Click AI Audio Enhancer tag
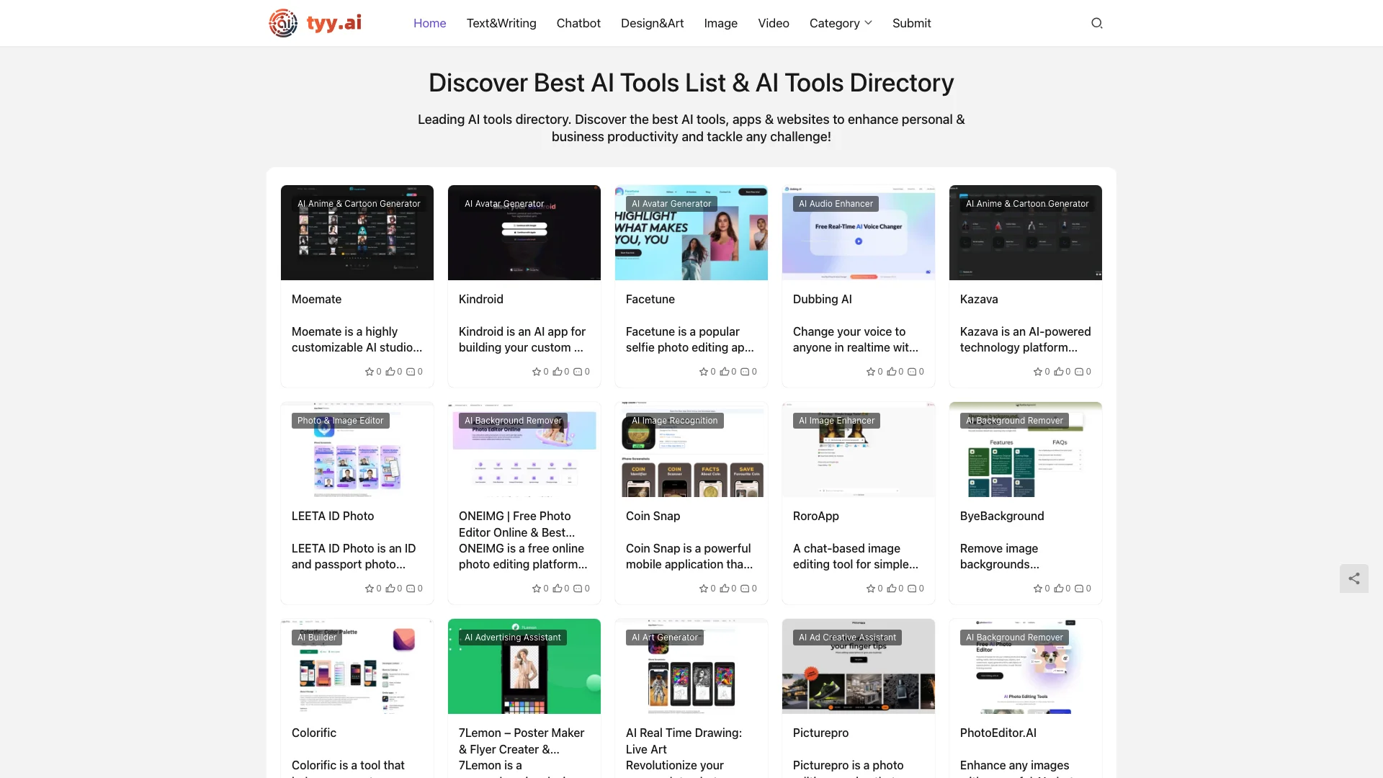1383x778 pixels. [x=836, y=204]
